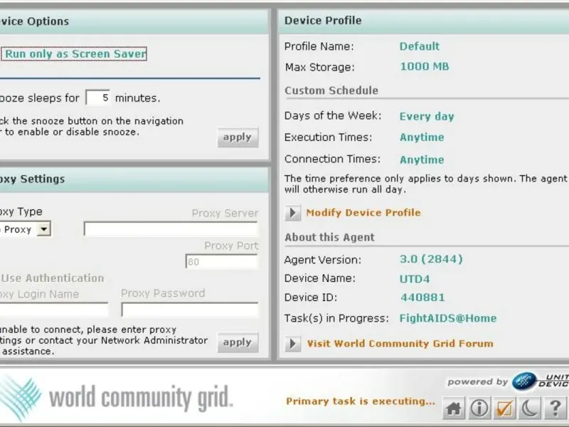Click the Device Profile panel header
Image resolution: width=569 pixels, height=427 pixels.
tap(424, 21)
